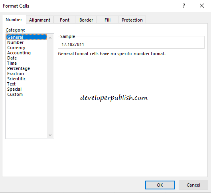Click the category list scroll down arrow
The image size is (211, 193).
(50, 135)
